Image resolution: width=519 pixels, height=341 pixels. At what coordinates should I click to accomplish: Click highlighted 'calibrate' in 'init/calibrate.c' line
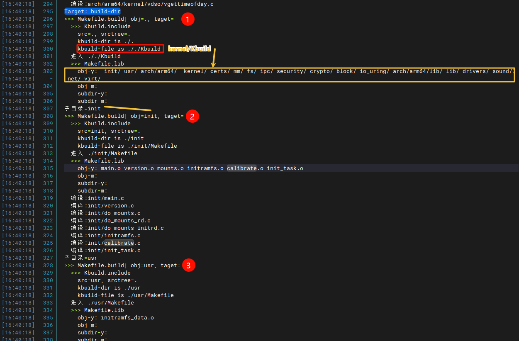tap(119, 243)
